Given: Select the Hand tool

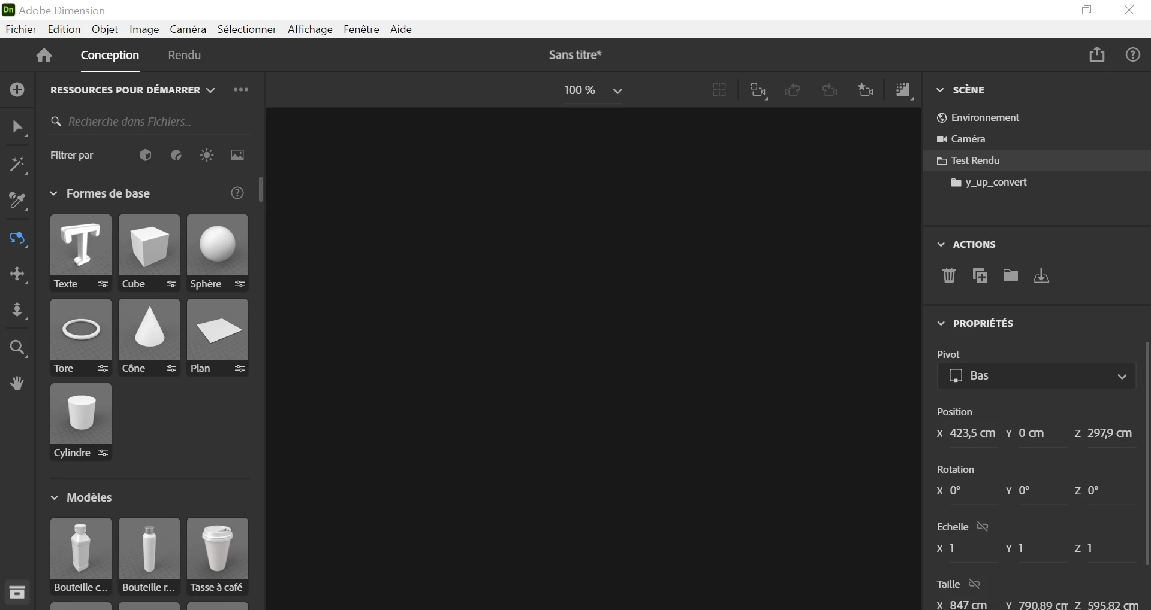Looking at the screenshot, I should point(17,383).
